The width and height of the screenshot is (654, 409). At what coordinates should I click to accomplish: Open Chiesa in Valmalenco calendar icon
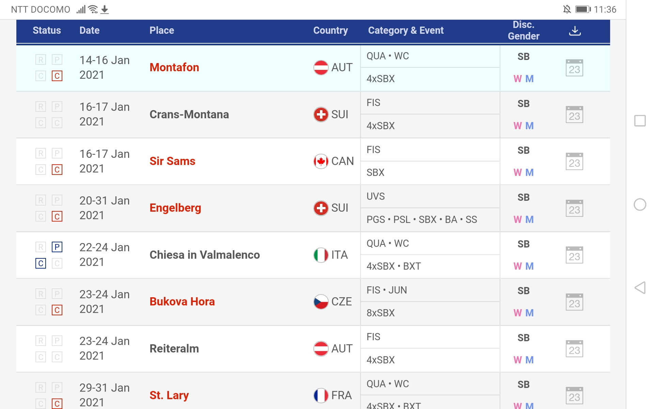point(574,255)
